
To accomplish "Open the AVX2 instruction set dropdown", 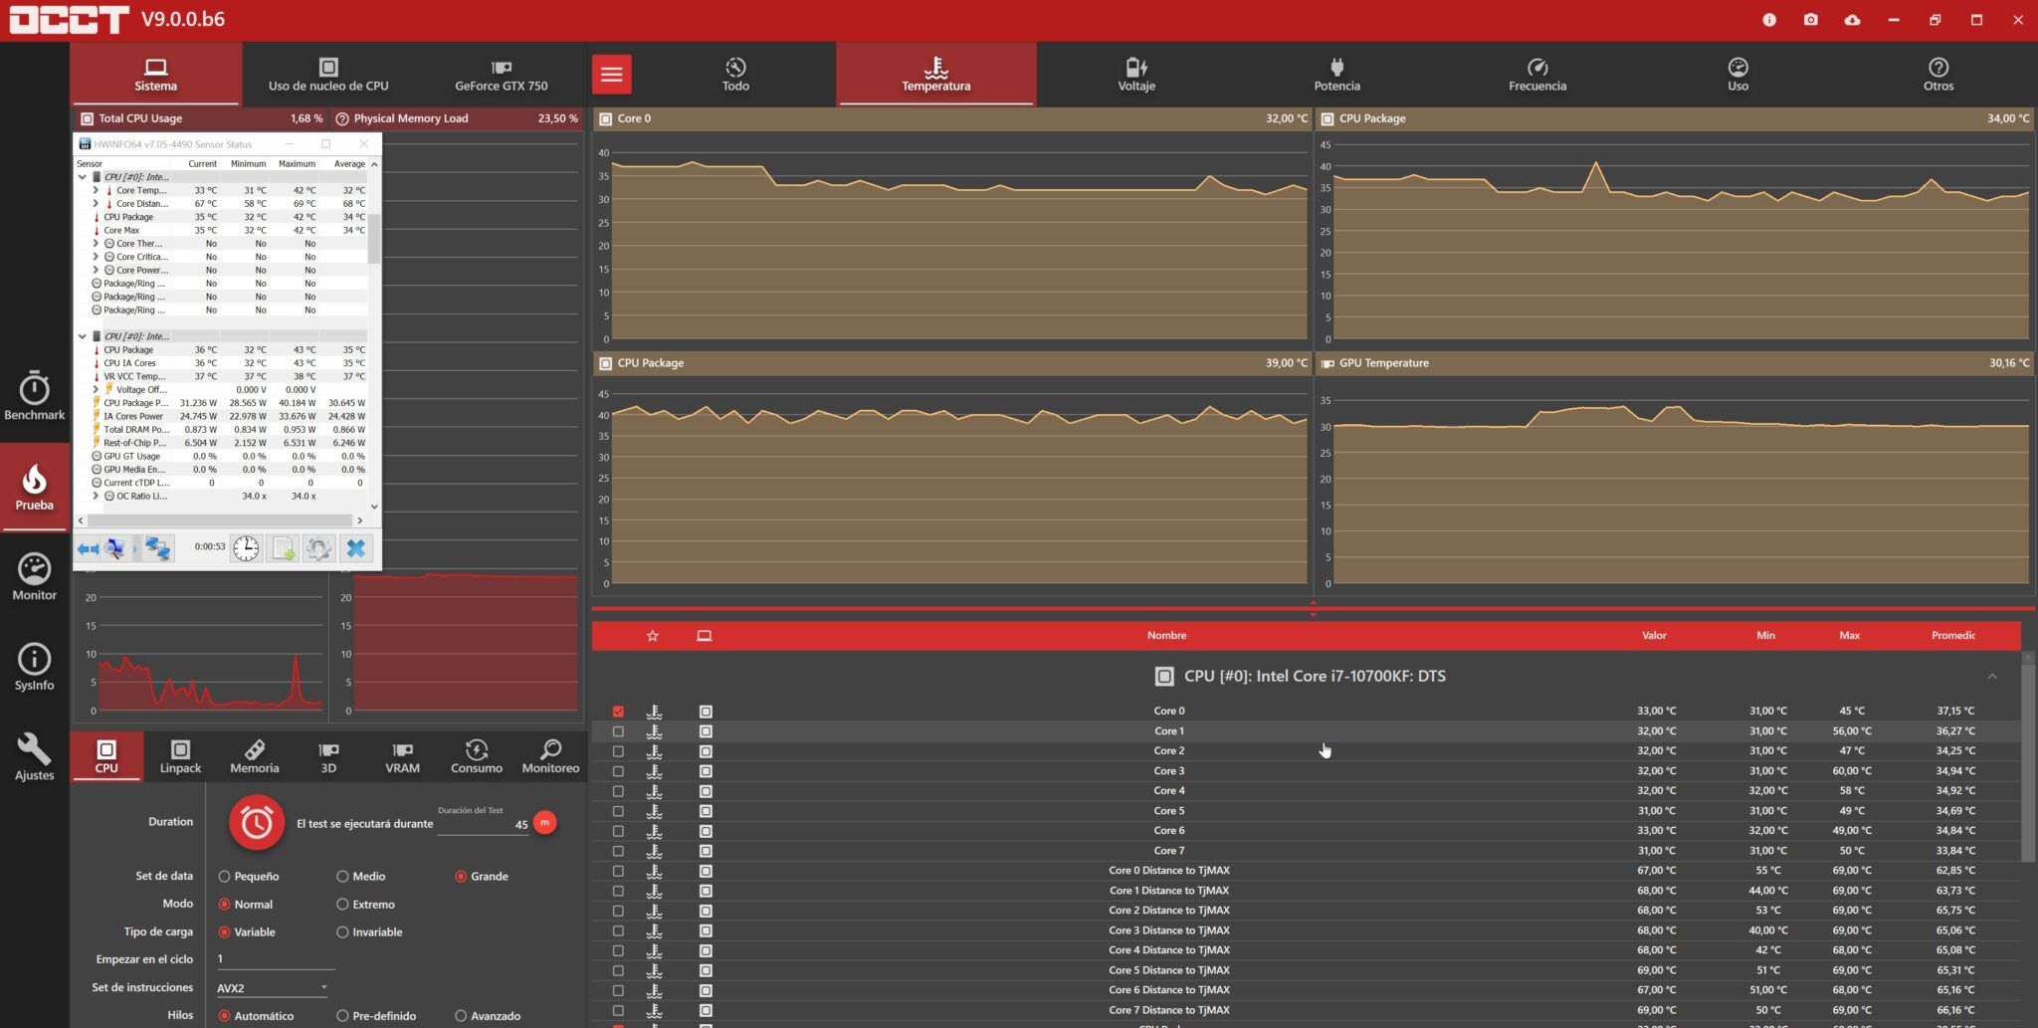I will pos(273,988).
